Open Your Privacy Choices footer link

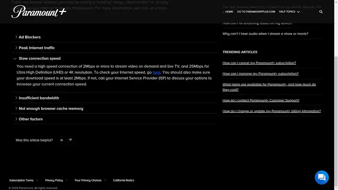[x=88, y=180]
